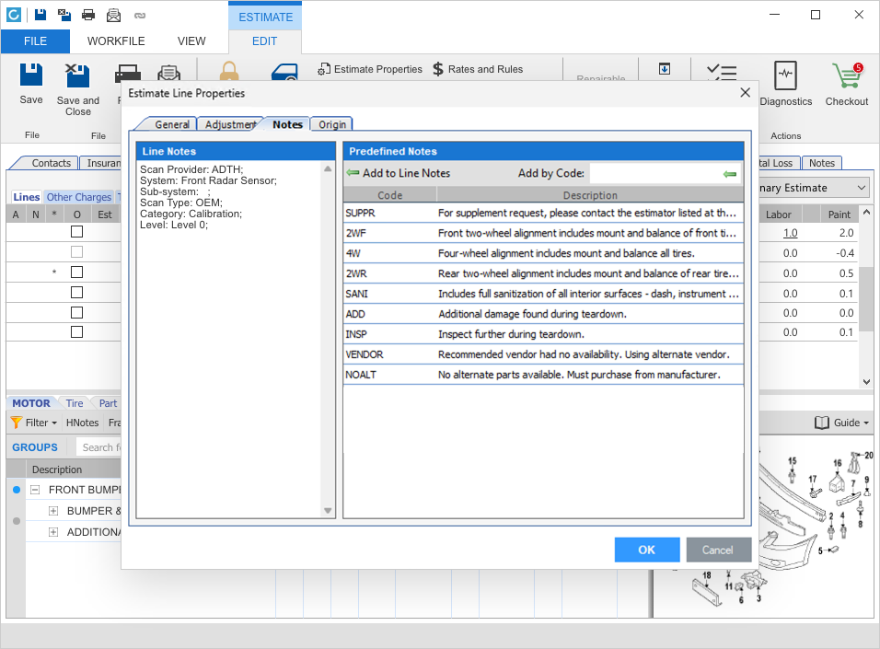Switch to the Origin tab

pos(332,124)
